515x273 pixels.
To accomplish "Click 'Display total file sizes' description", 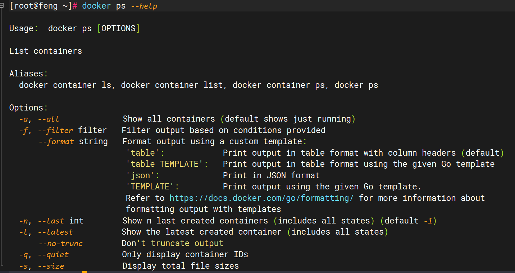I will pyautogui.click(x=181, y=266).
